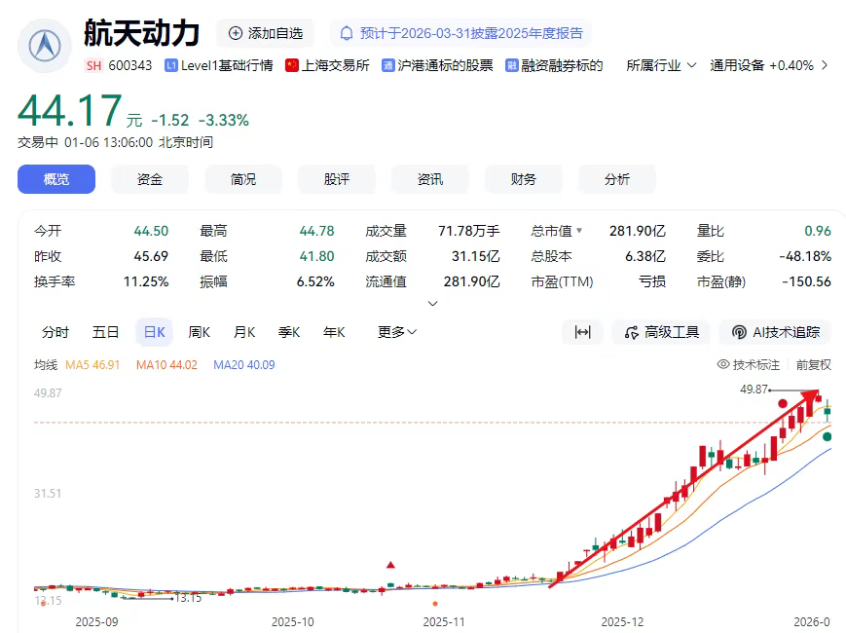Switch to the 财务 tab

(523, 179)
